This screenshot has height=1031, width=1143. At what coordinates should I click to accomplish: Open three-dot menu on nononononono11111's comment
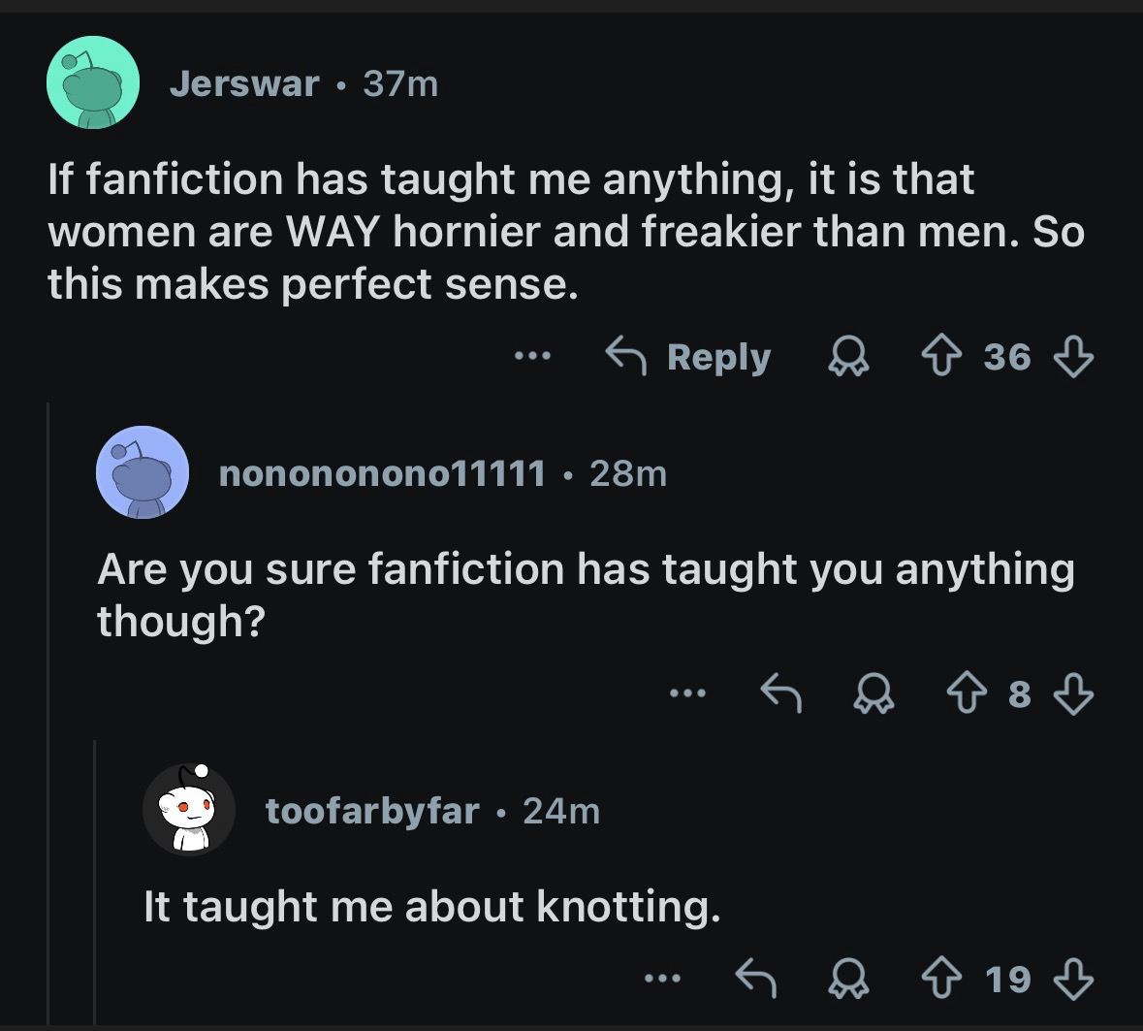687,693
